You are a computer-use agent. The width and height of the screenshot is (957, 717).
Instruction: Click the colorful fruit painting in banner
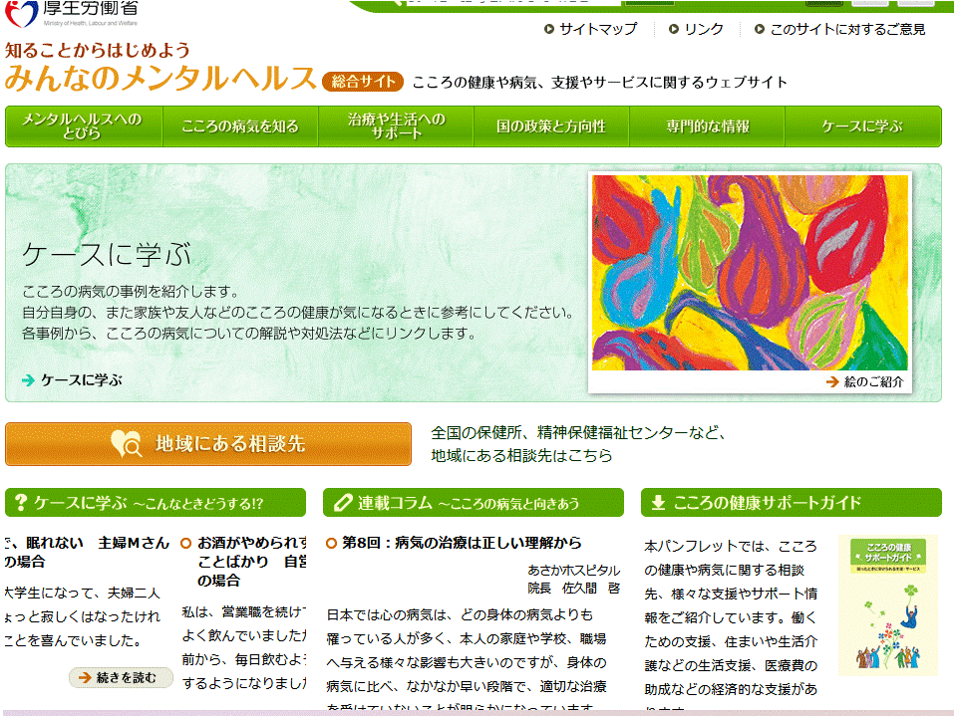(x=750, y=272)
